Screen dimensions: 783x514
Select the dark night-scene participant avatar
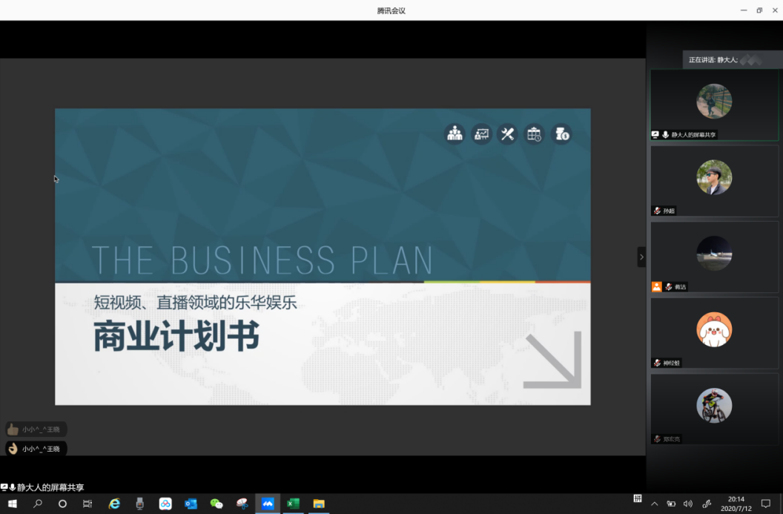[x=714, y=253]
